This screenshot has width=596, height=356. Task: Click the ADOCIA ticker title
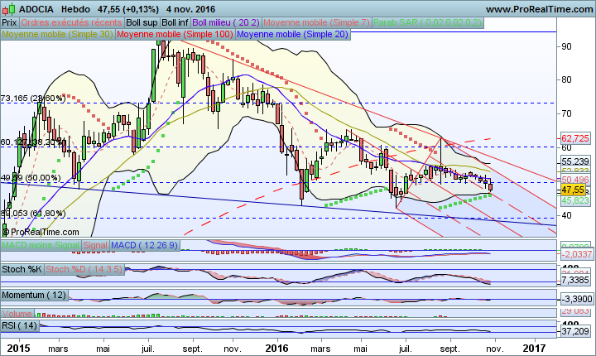point(36,9)
